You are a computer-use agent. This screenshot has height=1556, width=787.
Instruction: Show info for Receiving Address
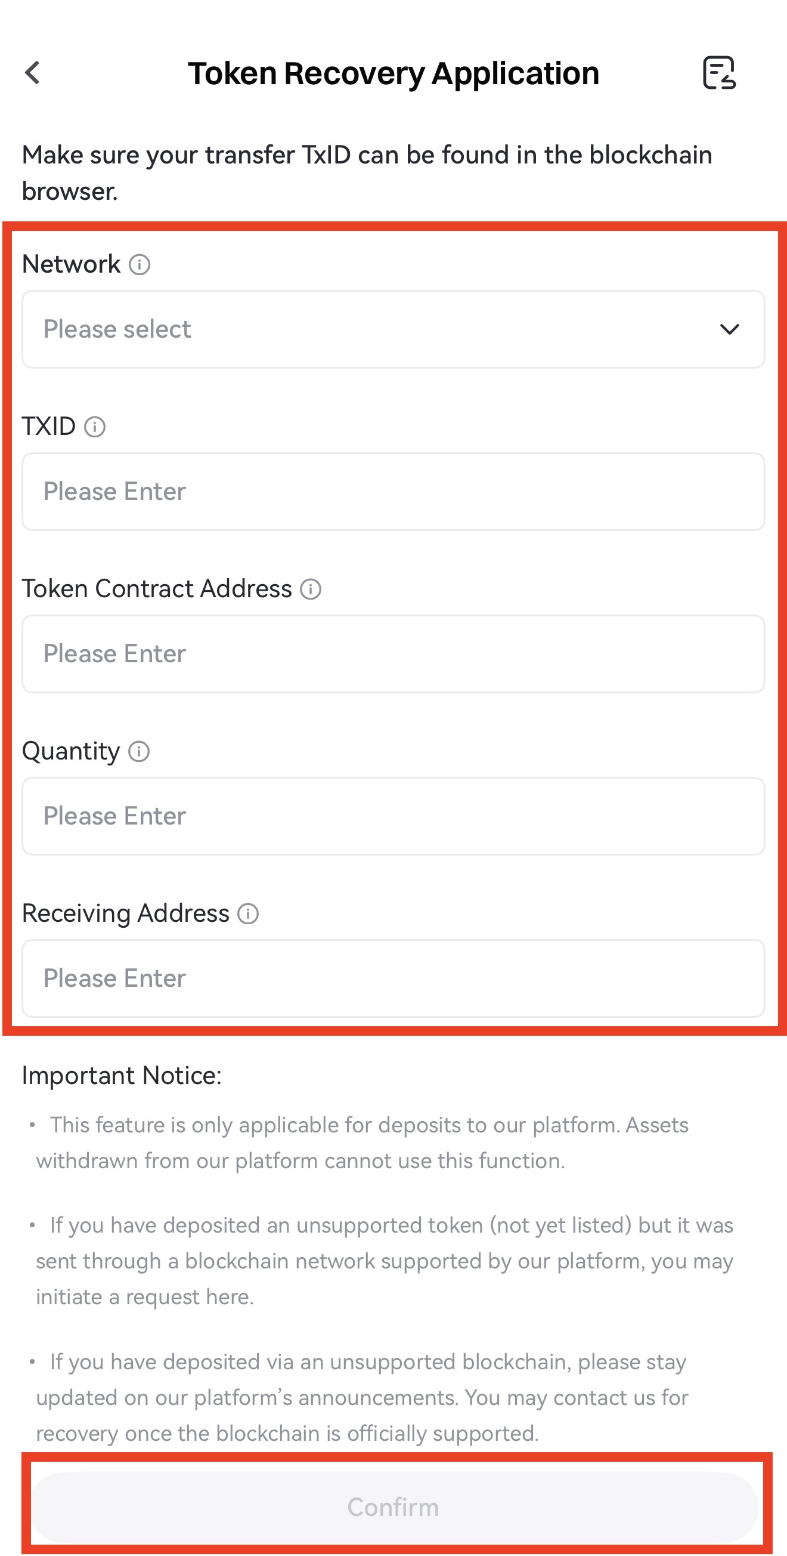pyautogui.click(x=248, y=914)
